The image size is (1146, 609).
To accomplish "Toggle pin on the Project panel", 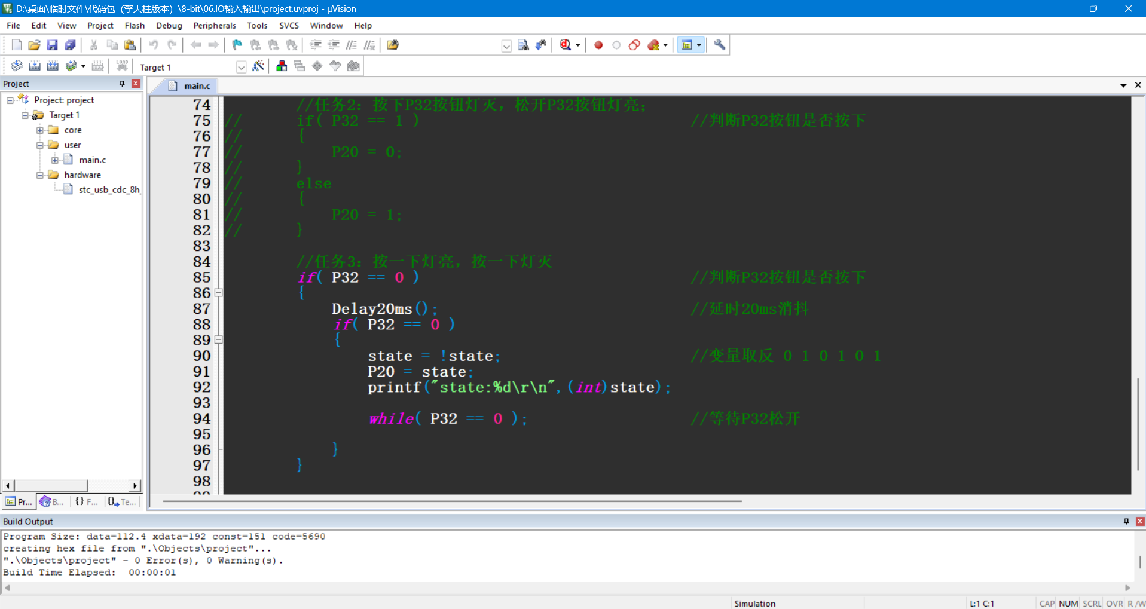I will pyautogui.click(x=122, y=84).
